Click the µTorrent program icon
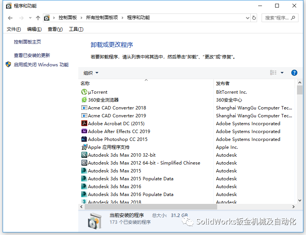This screenshot has height=235, width=306. coord(84,92)
